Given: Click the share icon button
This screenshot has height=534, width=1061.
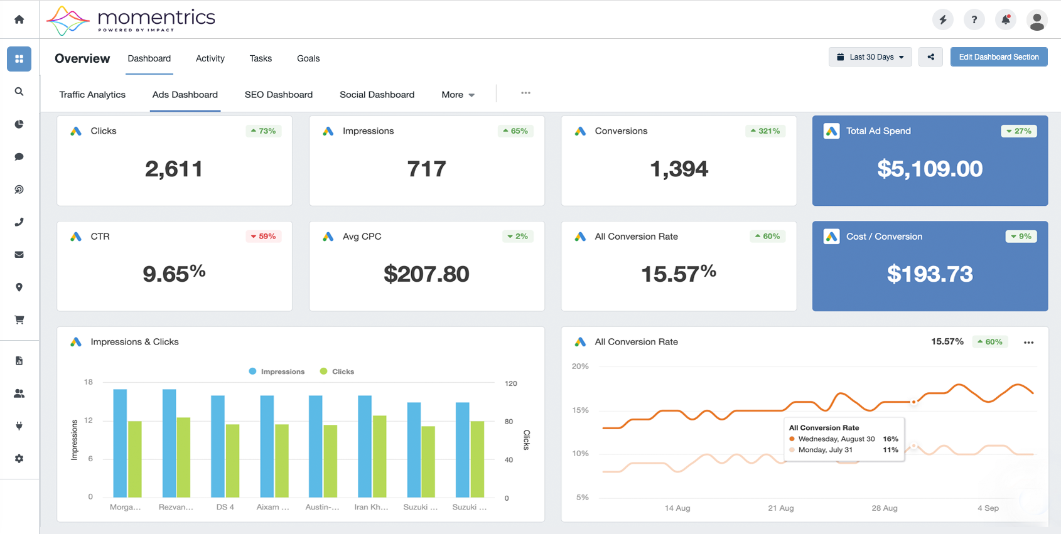Looking at the screenshot, I should 930,57.
